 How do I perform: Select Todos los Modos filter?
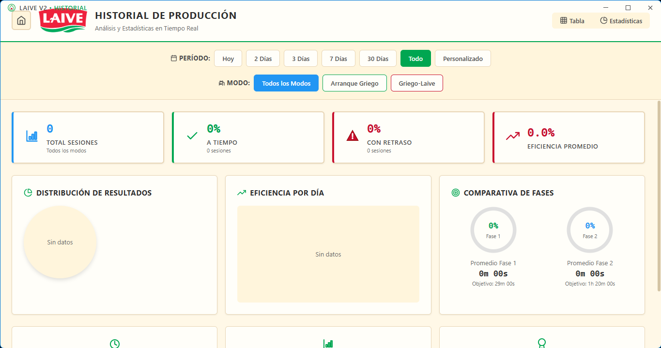tap(286, 83)
